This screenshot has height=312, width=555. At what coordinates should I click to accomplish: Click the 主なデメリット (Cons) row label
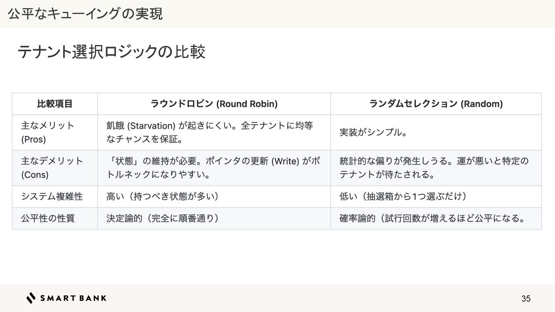click(x=55, y=168)
